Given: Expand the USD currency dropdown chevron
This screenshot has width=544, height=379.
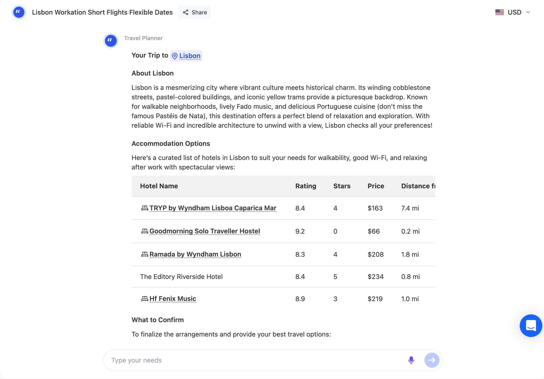Looking at the screenshot, I should (528, 12).
